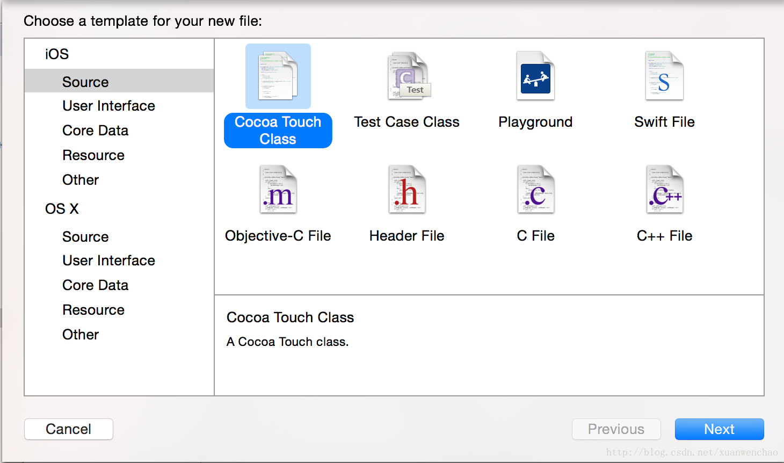Screen dimensions: 784x463
Task: Select the Header File .h icon
Action: point(407,190)
